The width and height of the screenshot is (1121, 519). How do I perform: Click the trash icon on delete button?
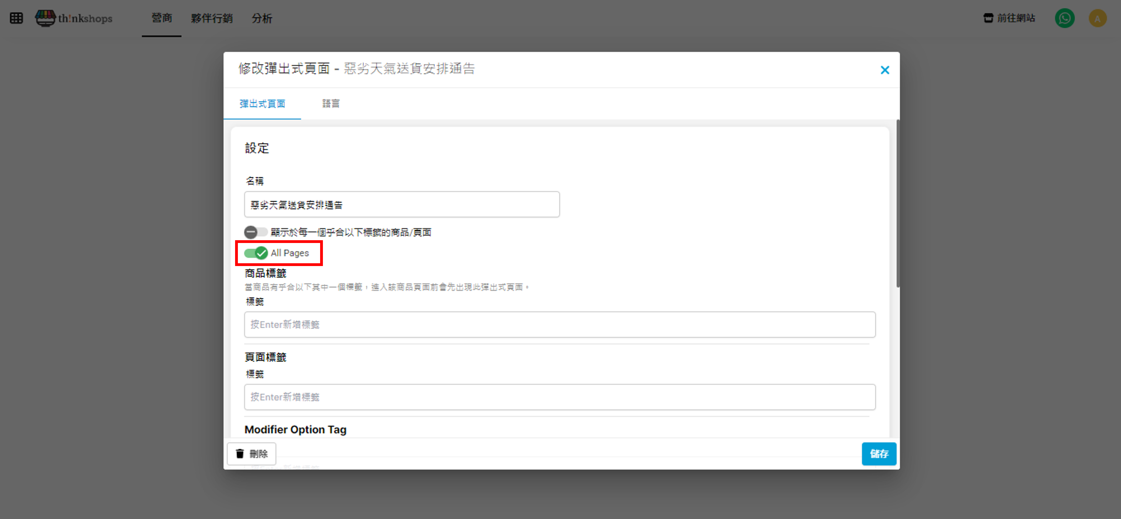(x=240, y=454)
